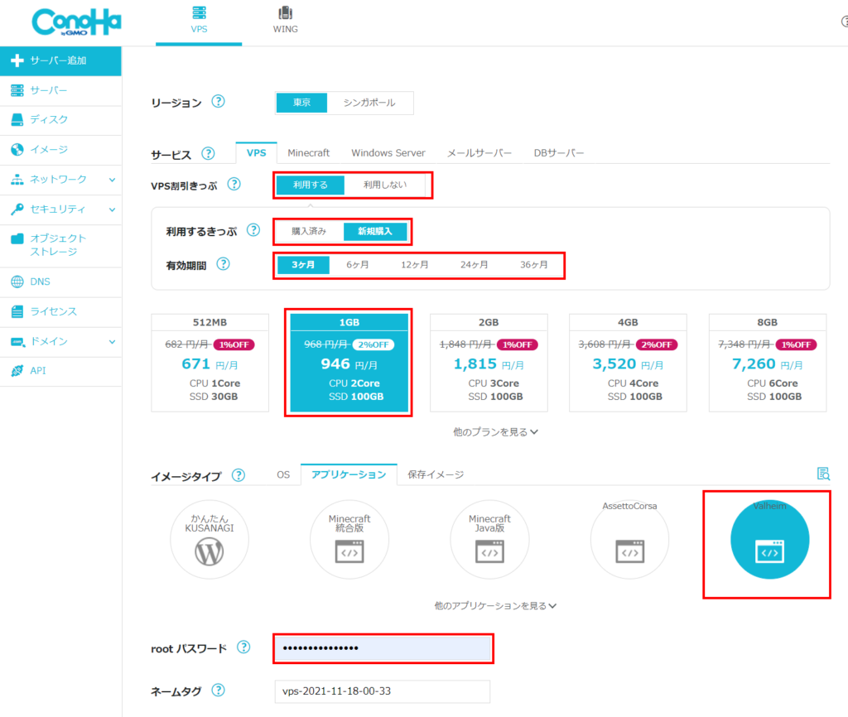
Task: Switch to the VPS service tab
Action: point(257,153)
